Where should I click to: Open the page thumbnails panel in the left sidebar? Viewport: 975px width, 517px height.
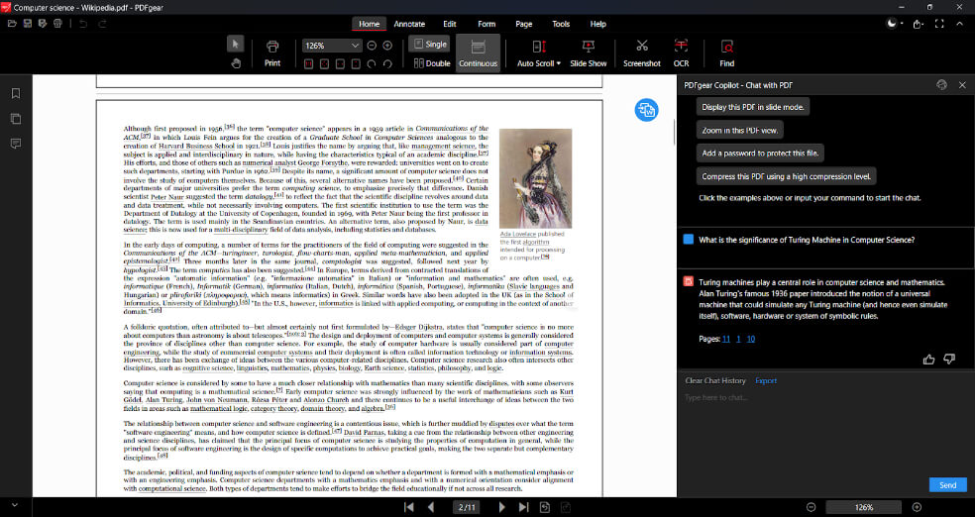pyautogui.click(x=16, y=119)
